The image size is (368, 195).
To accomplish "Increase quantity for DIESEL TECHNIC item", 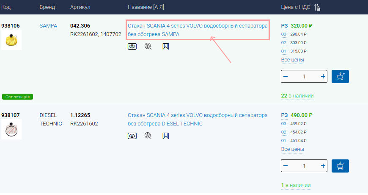I will (x=323, y=166).
